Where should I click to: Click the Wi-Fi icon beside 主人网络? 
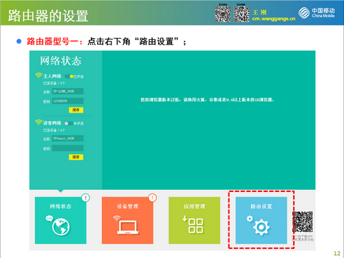point(39,76)
